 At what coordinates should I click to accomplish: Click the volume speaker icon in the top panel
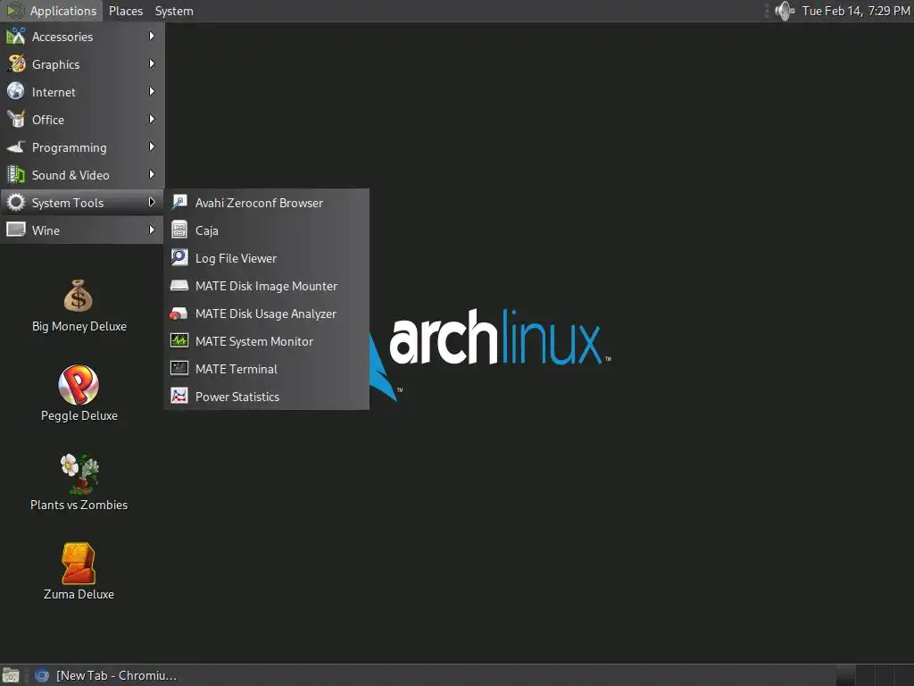pos(785,11)
